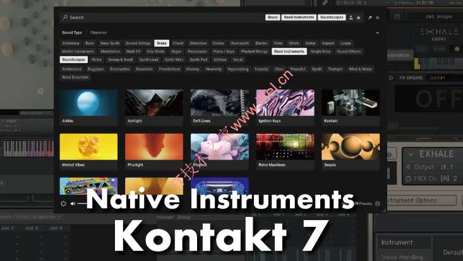This screenshot has width=463, height=261.
Task: Select the Plucked Strings tag
Action: tap(254, 51)
